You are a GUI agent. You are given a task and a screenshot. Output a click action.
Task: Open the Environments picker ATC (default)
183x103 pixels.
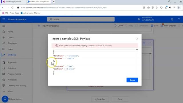pyautogui.click(x=148, y=19)
